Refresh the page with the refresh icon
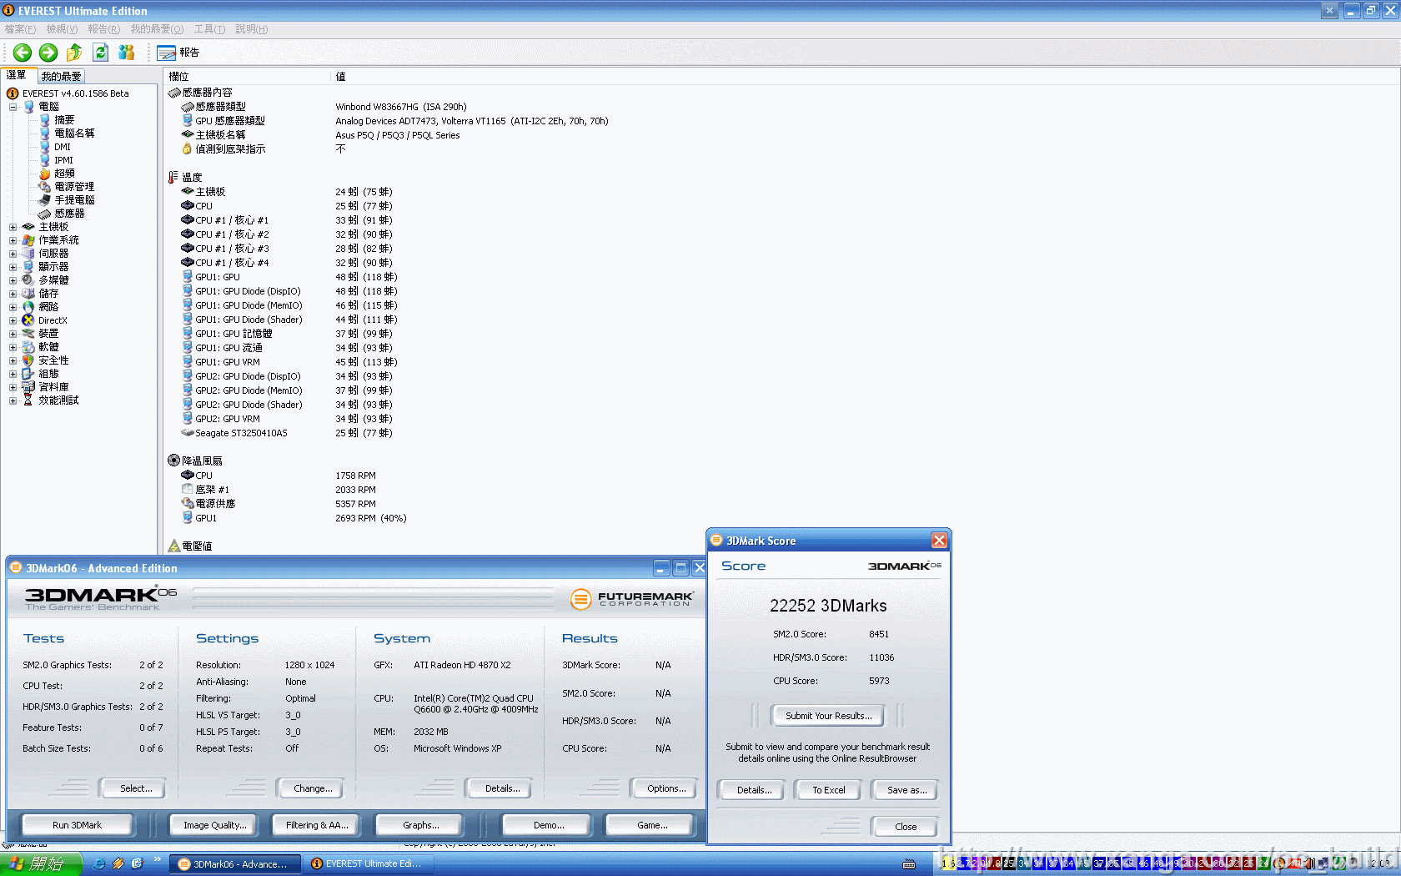The height and width of the screenshot is (876, 1401). pos(100,53)
